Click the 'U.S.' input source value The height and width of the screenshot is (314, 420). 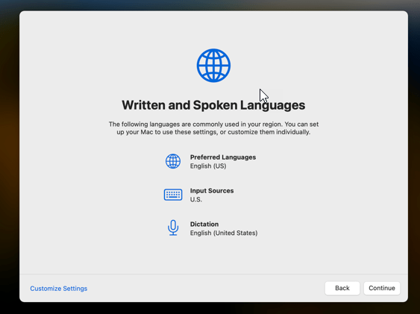tap(196, 199)
